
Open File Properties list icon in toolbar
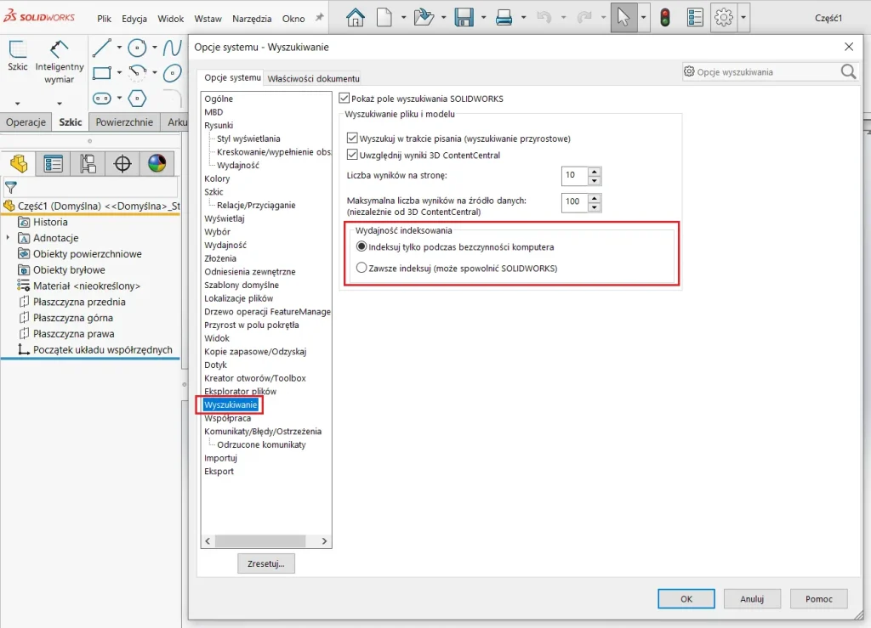[x=695, y=18]
